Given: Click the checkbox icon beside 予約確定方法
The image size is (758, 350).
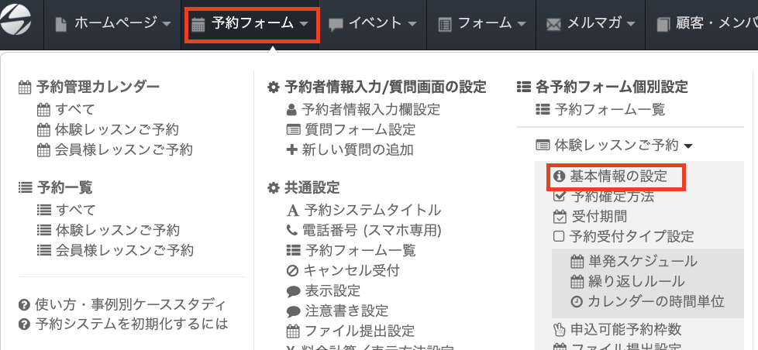Looking at the screenshot, I should [x=560, y=196].
